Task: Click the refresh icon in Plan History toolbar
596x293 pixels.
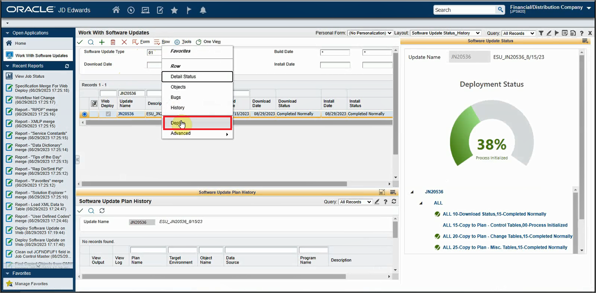Action: 102,211
